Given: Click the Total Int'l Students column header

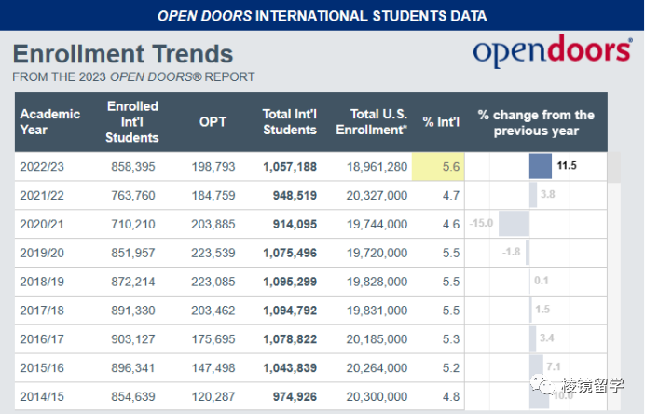Looking at the screenshot, I should (x=290, y=122).
